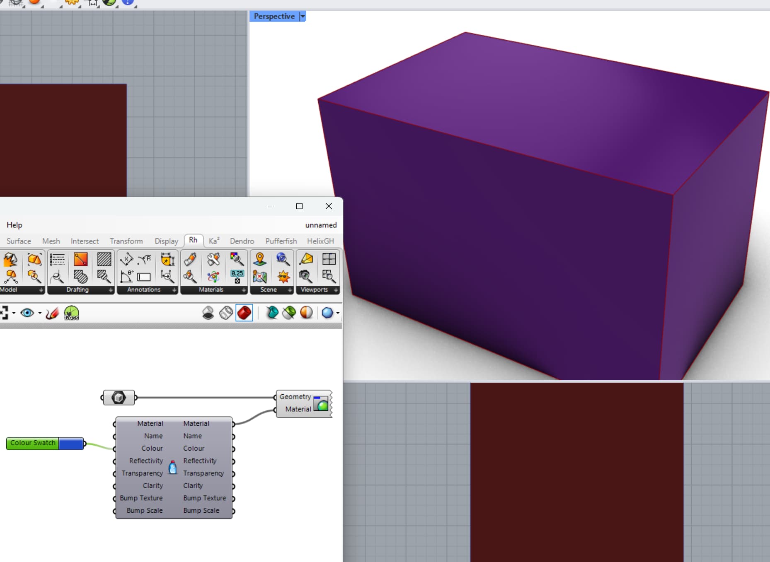Click the location pin Scene icon
The height and width of the screenshot is (562, 770).
[260, 259]
